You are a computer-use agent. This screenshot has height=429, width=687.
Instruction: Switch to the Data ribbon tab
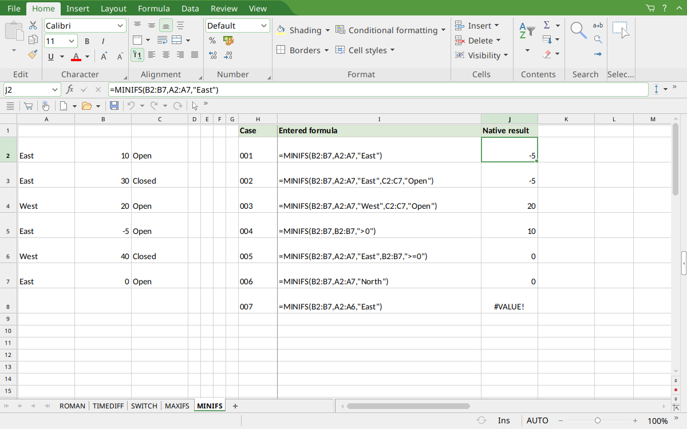coord(190,9)
